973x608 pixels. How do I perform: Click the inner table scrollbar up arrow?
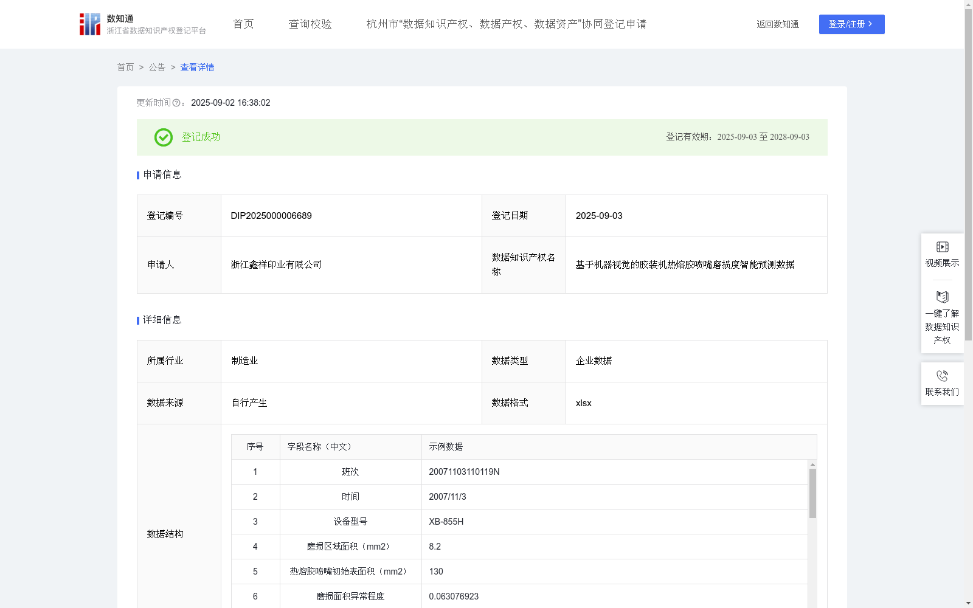pos(812,465)
